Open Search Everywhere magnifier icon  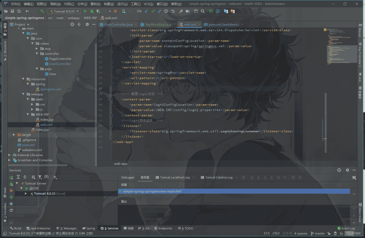203,11
